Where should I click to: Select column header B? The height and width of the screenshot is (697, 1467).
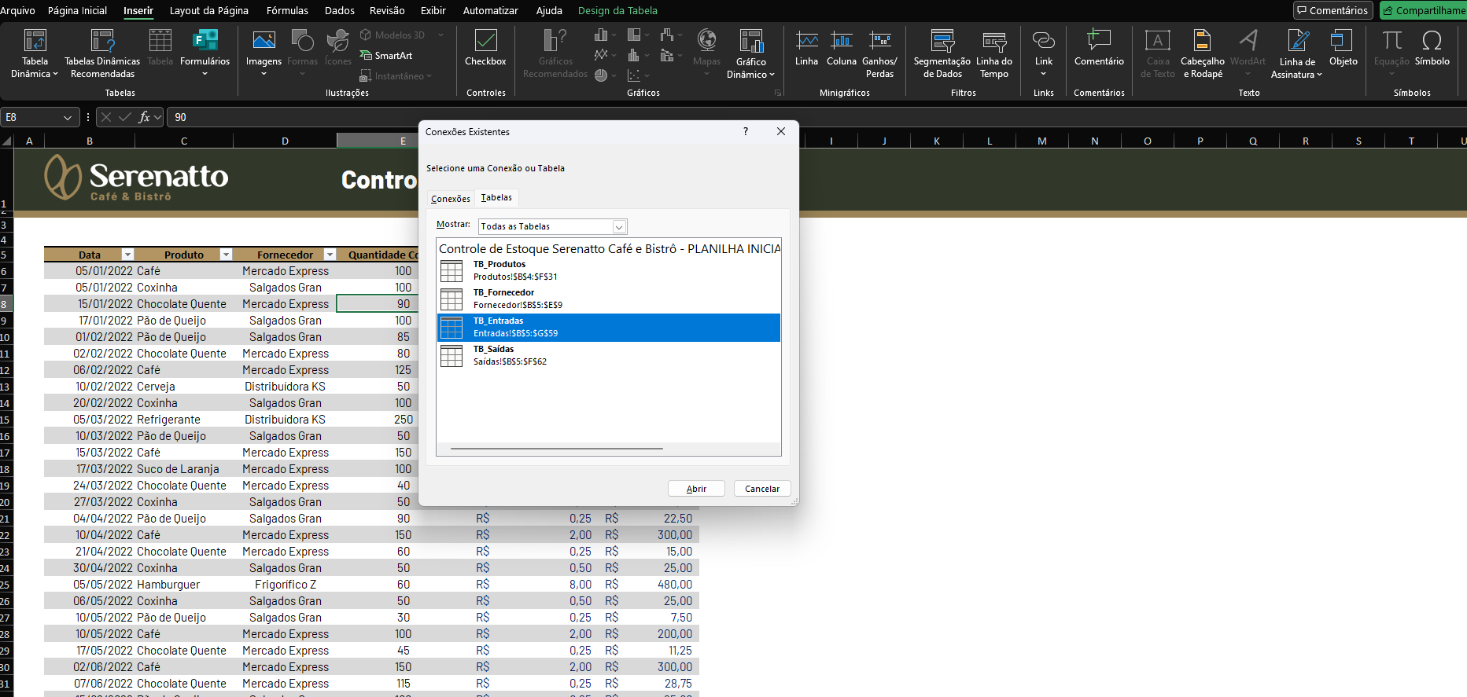90,141
